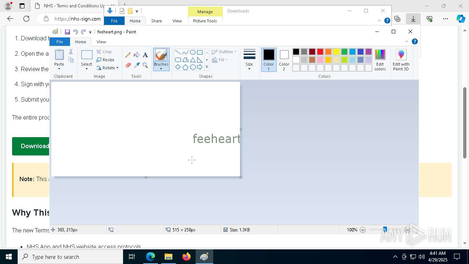Click the Paint Help question mark icon
469x264 pixels.
(x=414, y=41)
